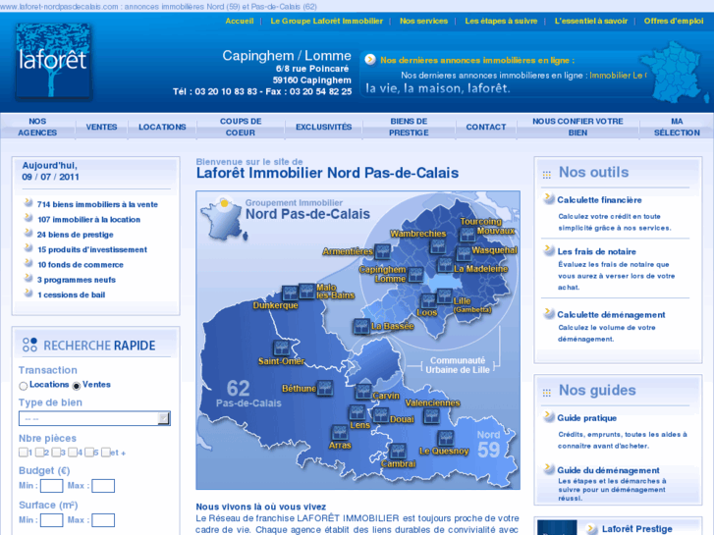The image size is (714, 535).
Task: Select the Loos agency map icon
Action: click(x=428, y=301)
